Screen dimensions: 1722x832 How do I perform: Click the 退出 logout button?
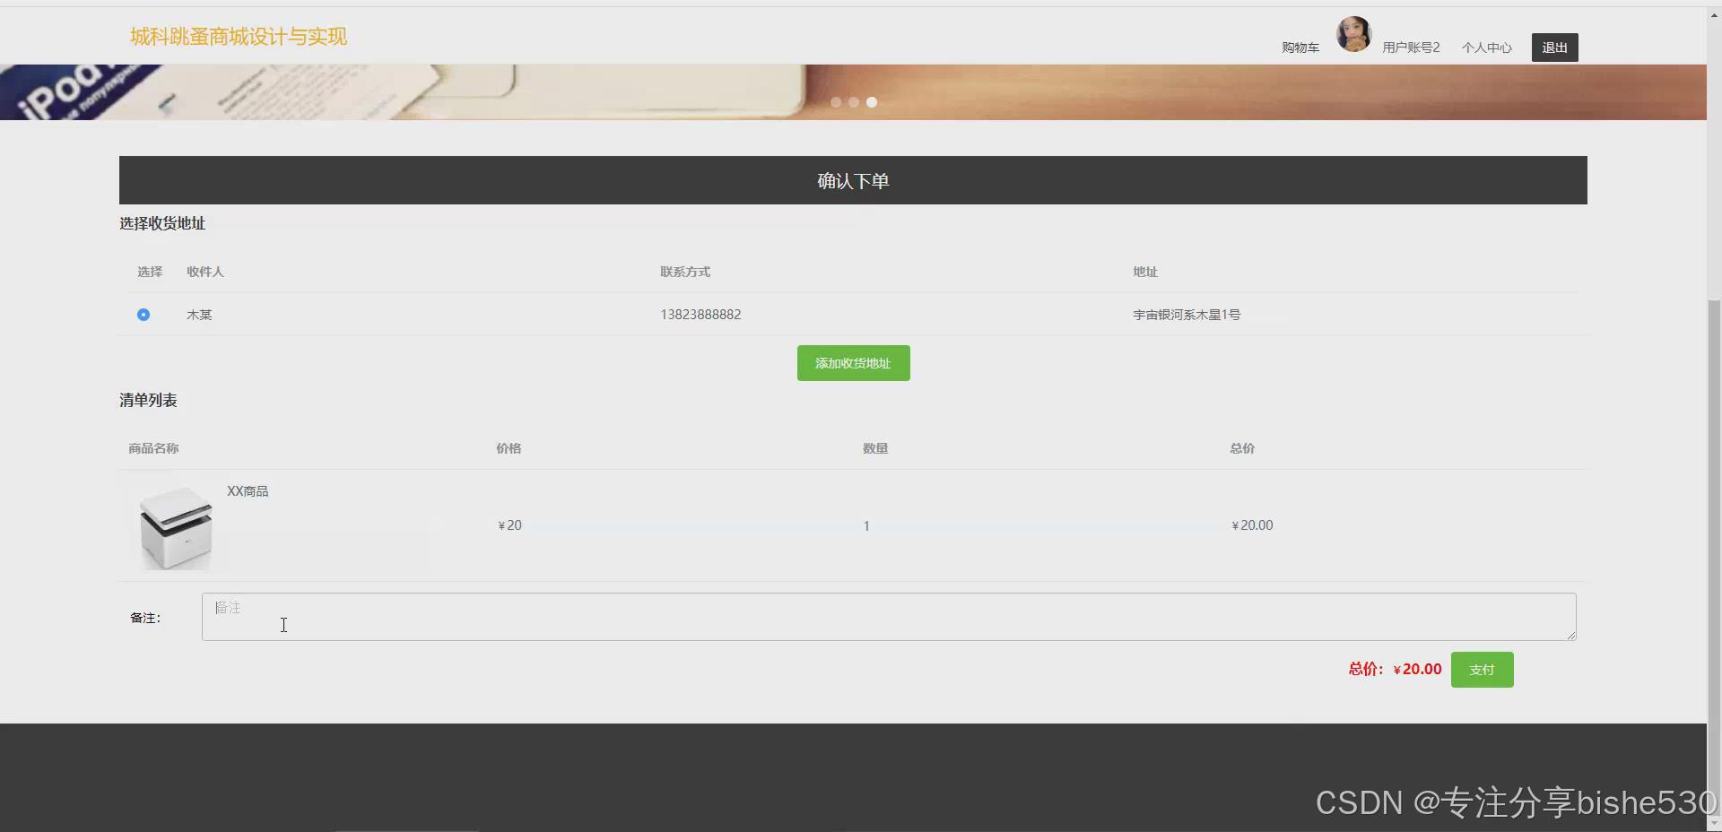(1554, 48)
